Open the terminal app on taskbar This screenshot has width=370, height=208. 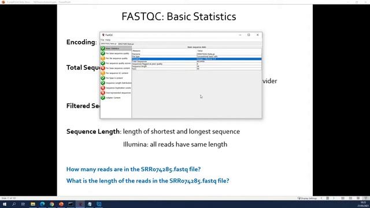pos(71,204)
